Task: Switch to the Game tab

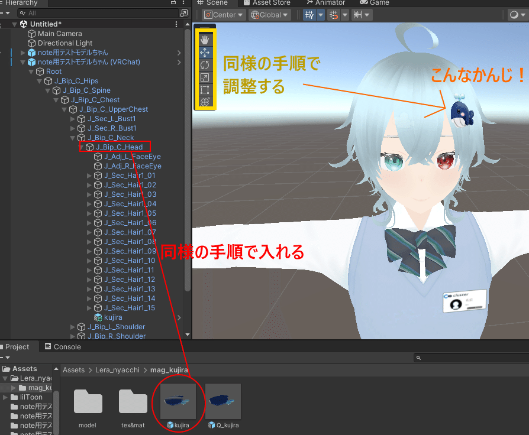Action: 375,3
